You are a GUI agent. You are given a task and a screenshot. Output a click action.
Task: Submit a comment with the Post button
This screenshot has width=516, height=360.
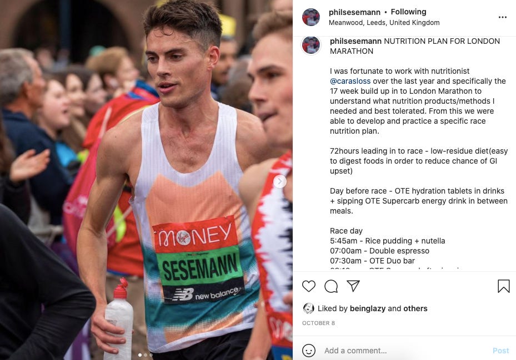pos(500,351)
